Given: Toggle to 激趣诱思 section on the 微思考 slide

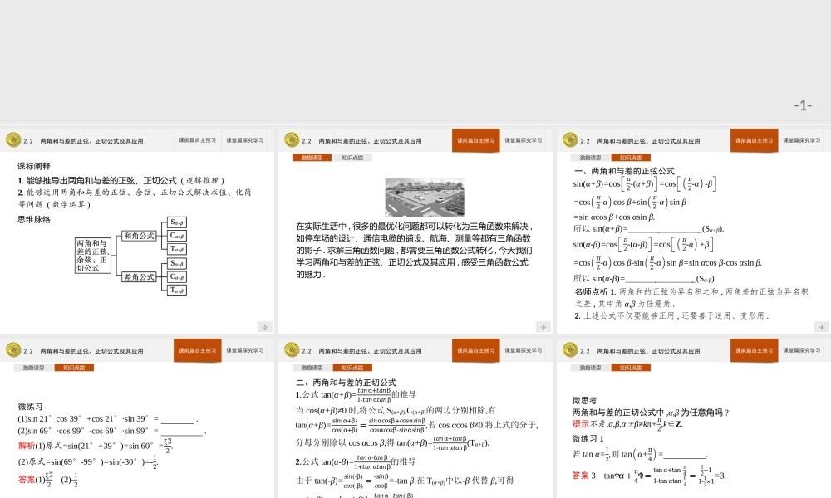Looking at the screenshot, I should click(590, 367).
